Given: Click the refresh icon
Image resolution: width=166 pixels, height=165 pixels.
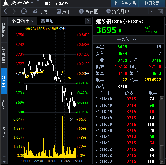Looking at the screenshot, I should [24, 11].
